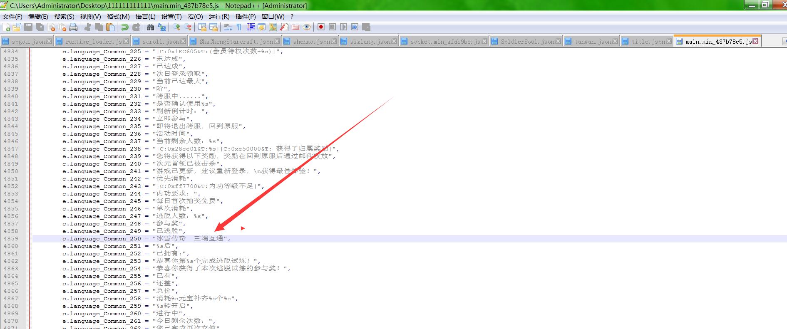787x329 pixels.
Task: Open the 文件(F) menu
Action: pyautogui.click(x=12, y=17)
